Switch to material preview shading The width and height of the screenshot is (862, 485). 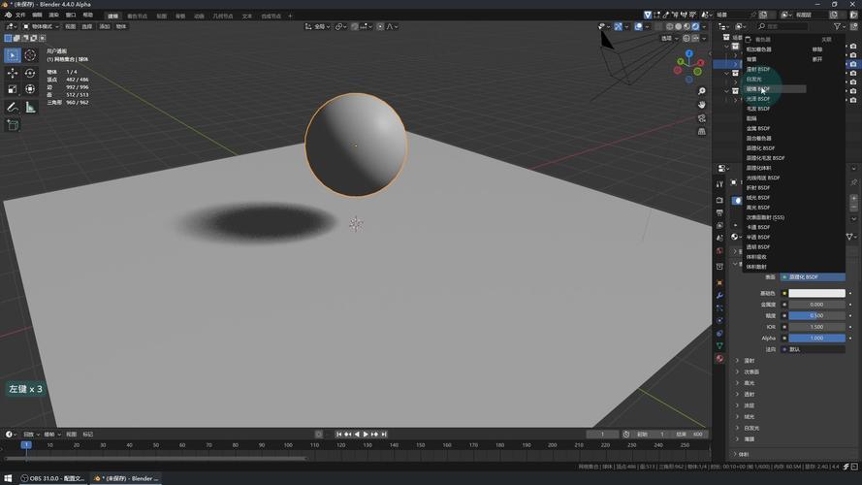pyautogui.click(x=686, y=26)
